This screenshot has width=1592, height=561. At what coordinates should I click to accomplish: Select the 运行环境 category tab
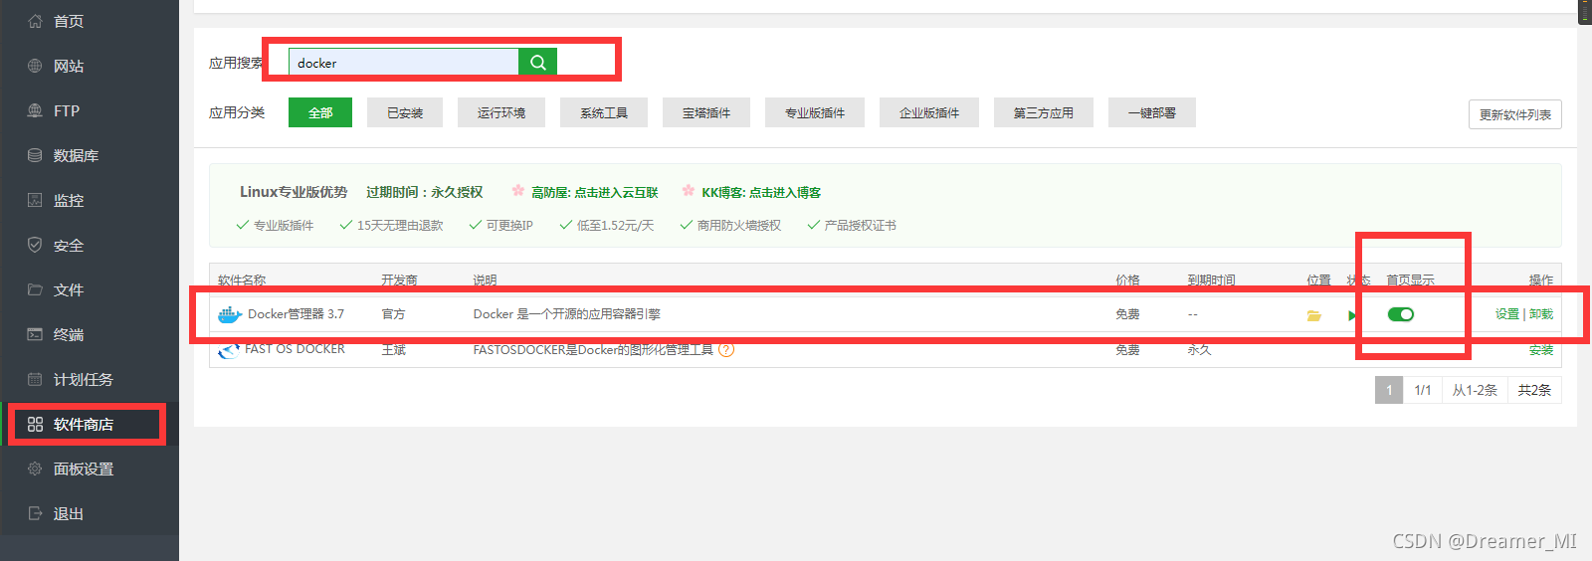tap(501, 112)
